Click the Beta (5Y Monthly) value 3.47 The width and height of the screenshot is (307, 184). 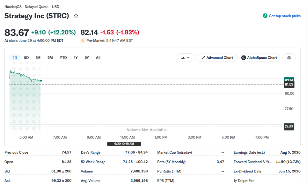click(220, 162)
